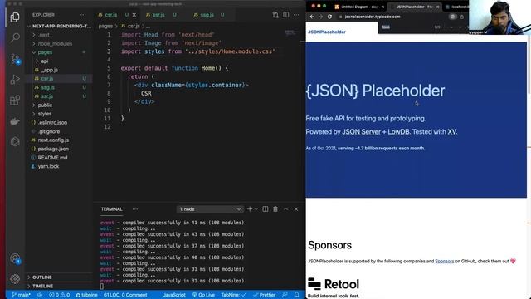Go back in the browser
The image size is (531, 299).
312,17
